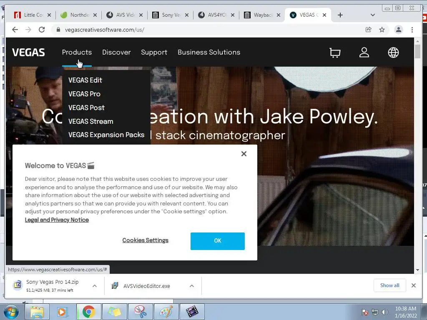Image resolution: width=427 pixels, height=320 pixels.
Task: Close the cookie dialog with X
Action: (244, 154)
